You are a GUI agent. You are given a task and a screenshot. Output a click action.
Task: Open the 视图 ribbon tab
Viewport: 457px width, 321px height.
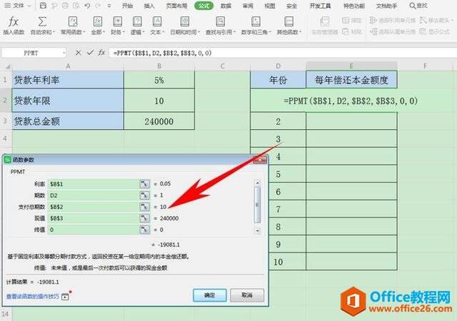pos(270,6)
